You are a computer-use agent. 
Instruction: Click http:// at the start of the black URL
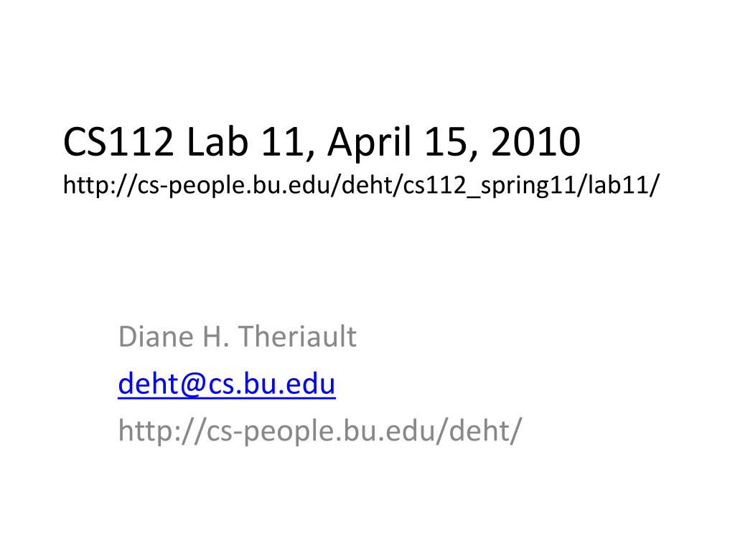pos(99,185)
